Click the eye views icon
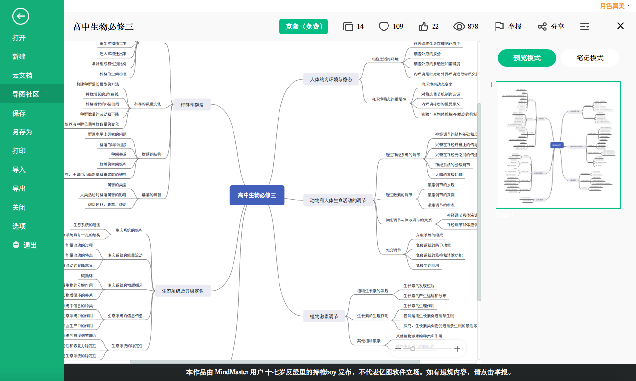 click(x=459, y=27)
